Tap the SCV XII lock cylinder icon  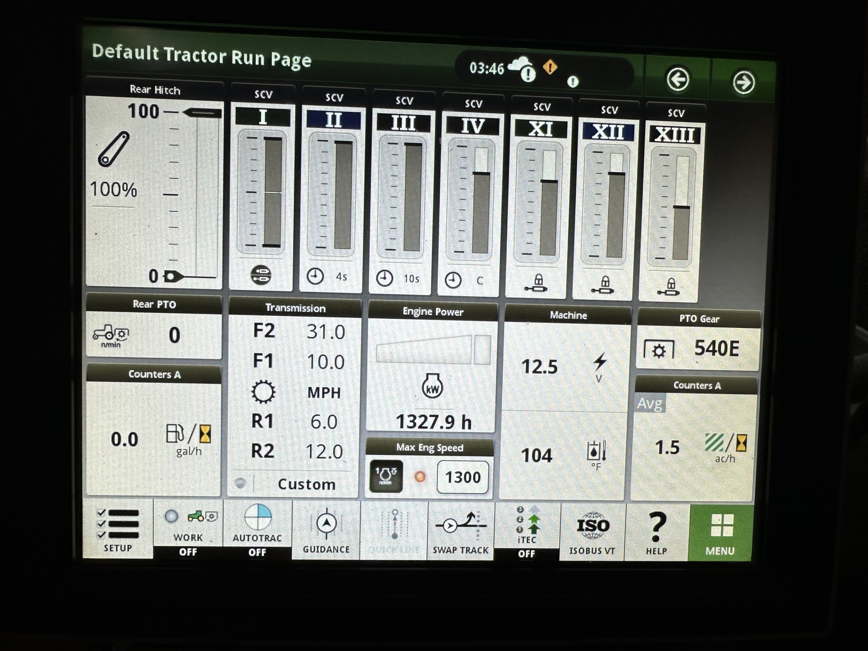(x=604, y=285)
